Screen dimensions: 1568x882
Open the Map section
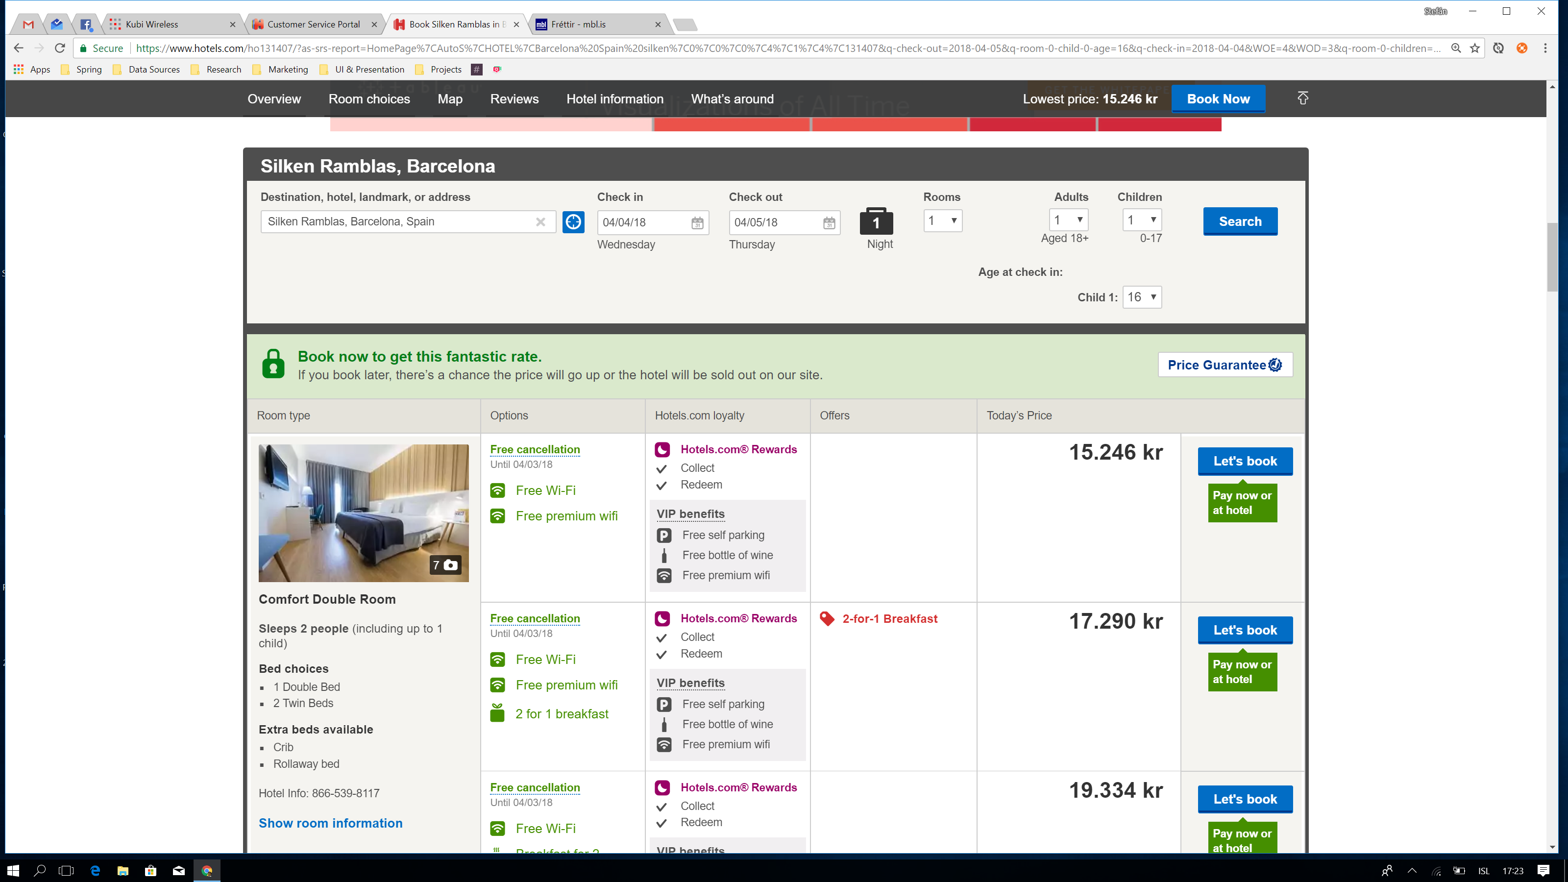tap(450, 98)
